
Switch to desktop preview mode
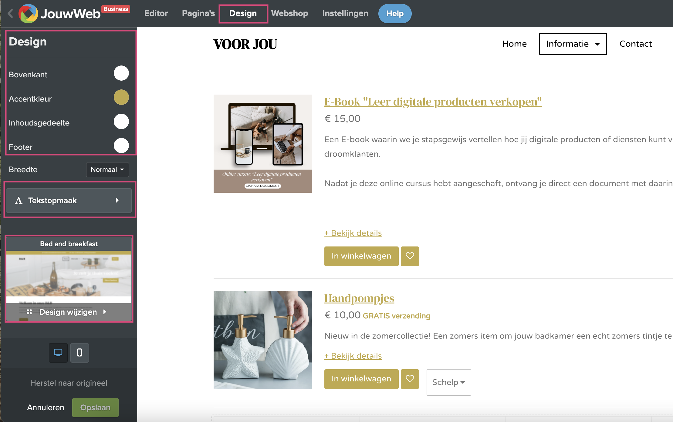[x=58, y=353]
